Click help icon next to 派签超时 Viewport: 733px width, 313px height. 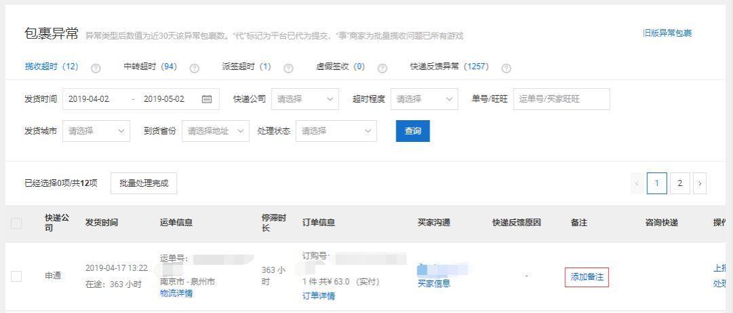click(288, 68)
